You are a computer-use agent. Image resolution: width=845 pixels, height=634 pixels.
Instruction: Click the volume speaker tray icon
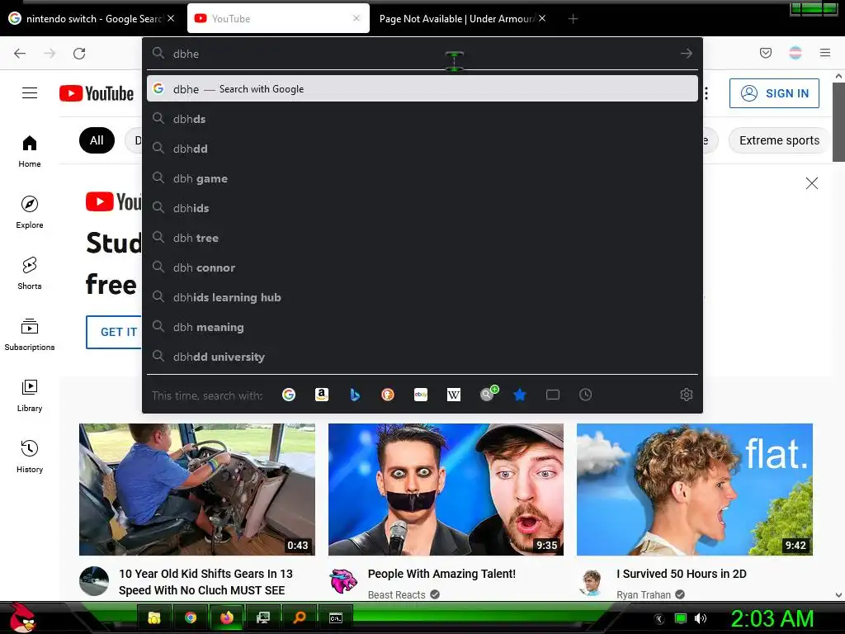701,618
